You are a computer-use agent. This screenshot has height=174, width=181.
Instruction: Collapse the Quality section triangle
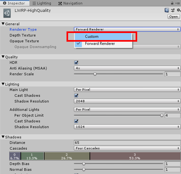[x=3, y=57]
